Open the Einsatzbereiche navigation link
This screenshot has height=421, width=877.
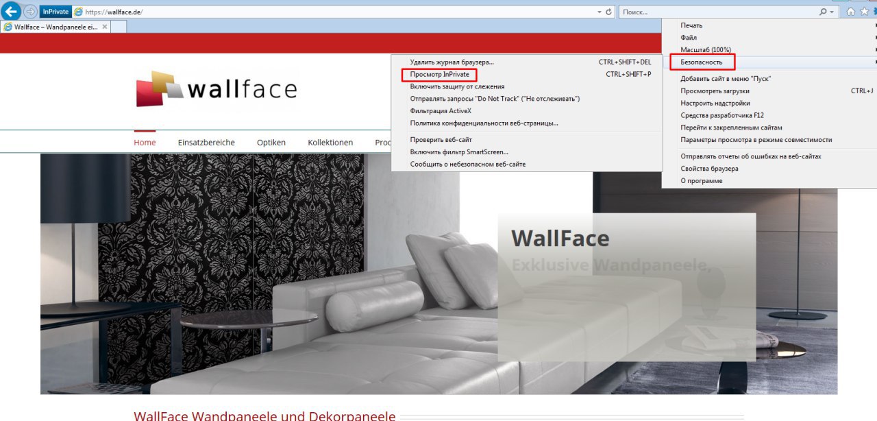pyautogui.click(x=206, y=143)
